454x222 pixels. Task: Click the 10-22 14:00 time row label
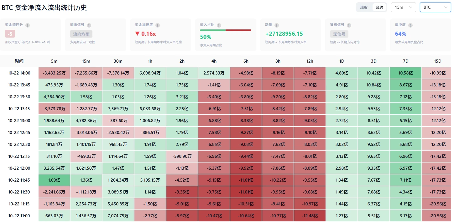(19, 73)
